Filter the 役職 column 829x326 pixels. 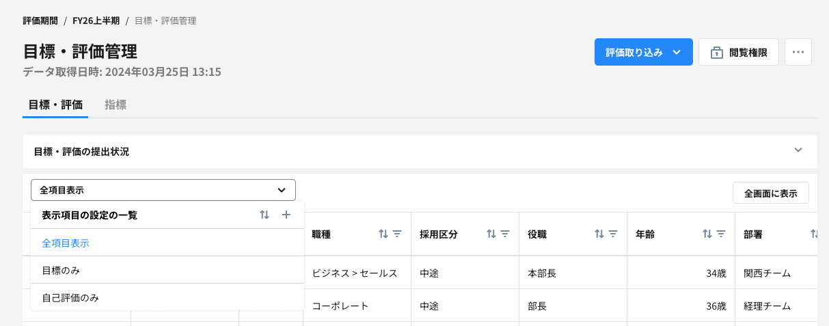tap(613, 234)
